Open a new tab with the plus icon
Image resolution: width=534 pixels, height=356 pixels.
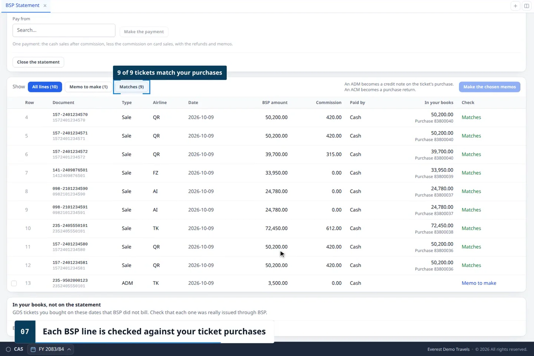point(515,6)
